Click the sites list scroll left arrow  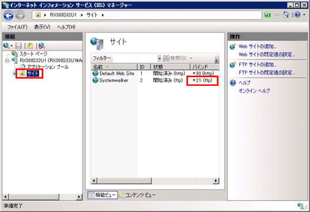click(94, 181)
